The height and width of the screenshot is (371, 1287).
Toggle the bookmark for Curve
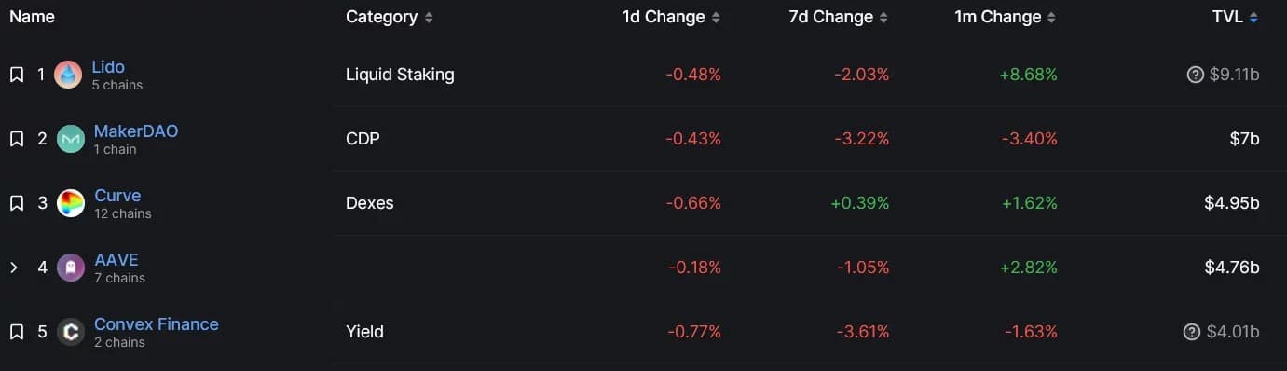tap(16, 203)
